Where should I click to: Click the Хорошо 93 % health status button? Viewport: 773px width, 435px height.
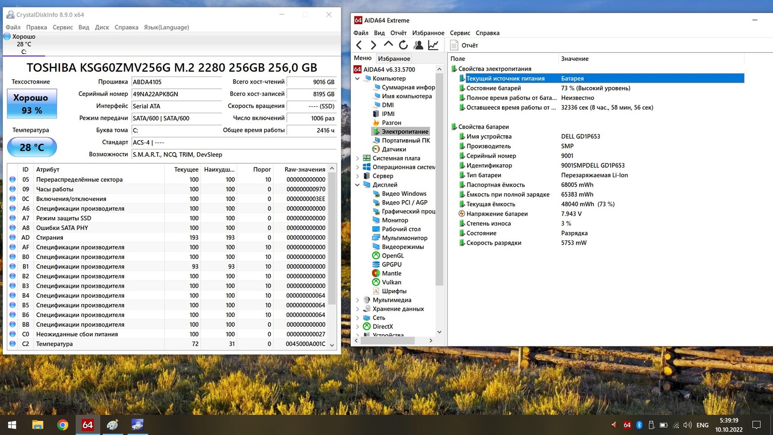tap(32, 104)
